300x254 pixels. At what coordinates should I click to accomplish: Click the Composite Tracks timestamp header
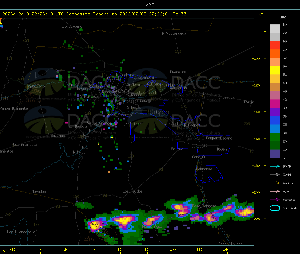[94, 14]
